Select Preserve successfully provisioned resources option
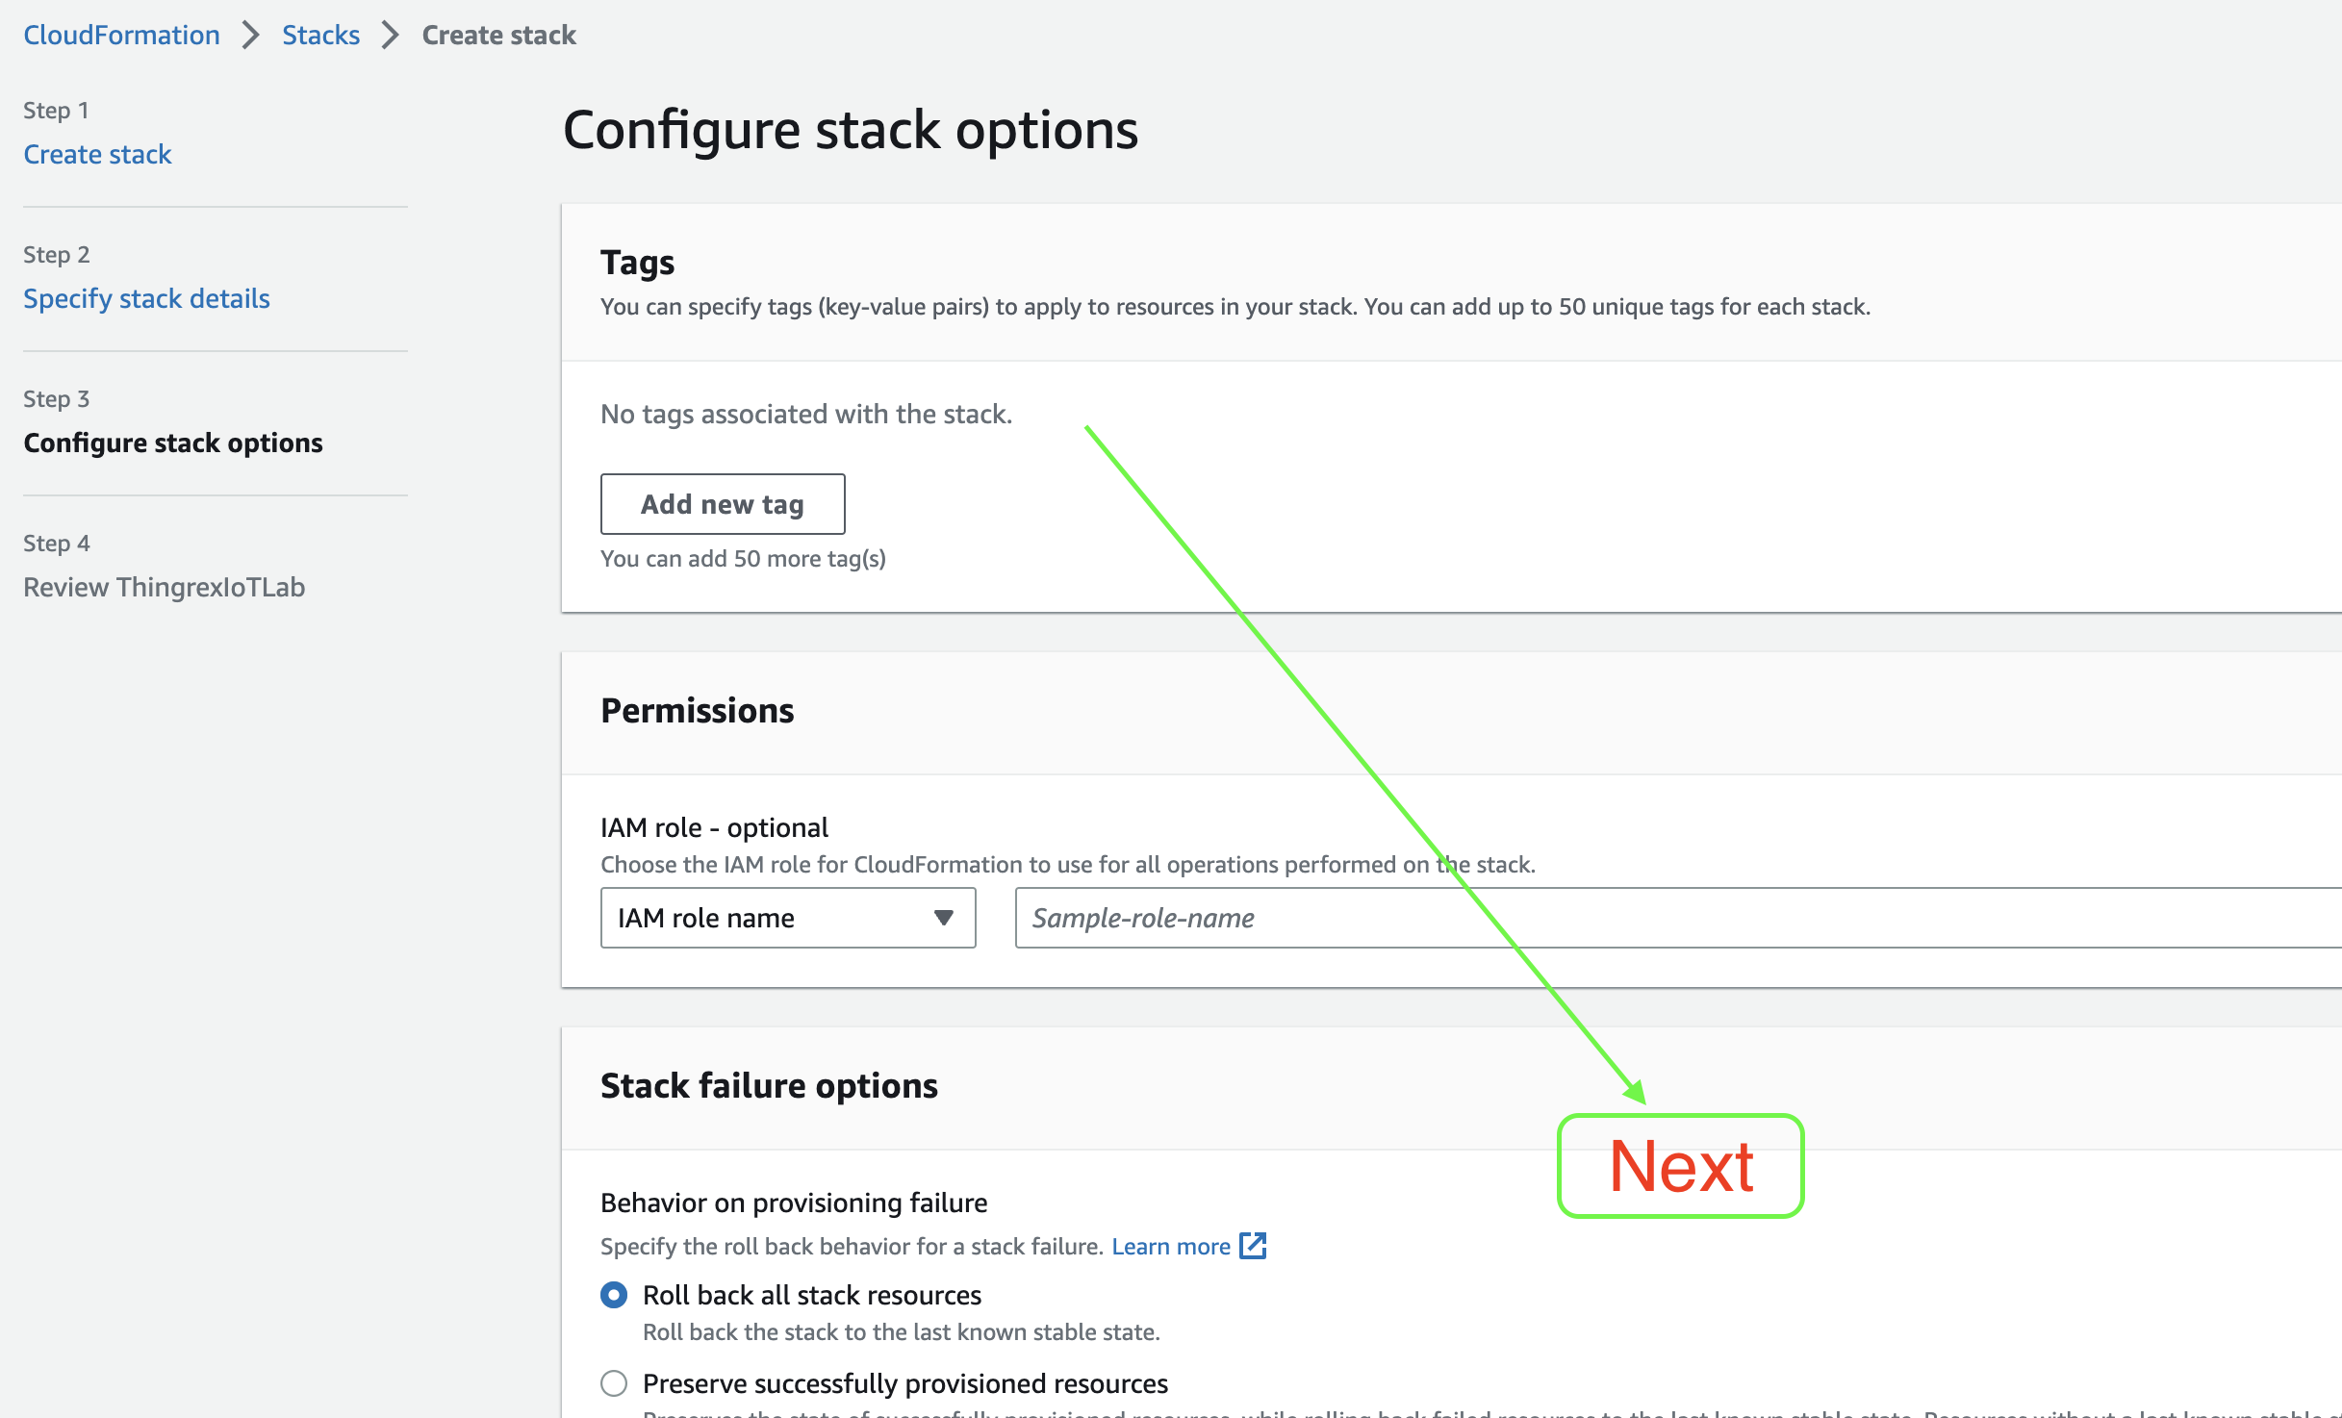 pyautogui.click(x=614, y=1383)
